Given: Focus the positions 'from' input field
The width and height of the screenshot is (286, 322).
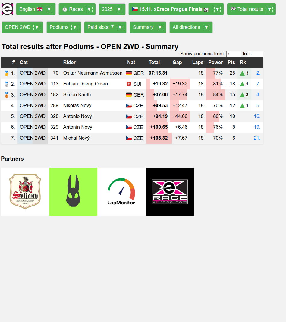Looking at the screenshot, I should point(234,54).
